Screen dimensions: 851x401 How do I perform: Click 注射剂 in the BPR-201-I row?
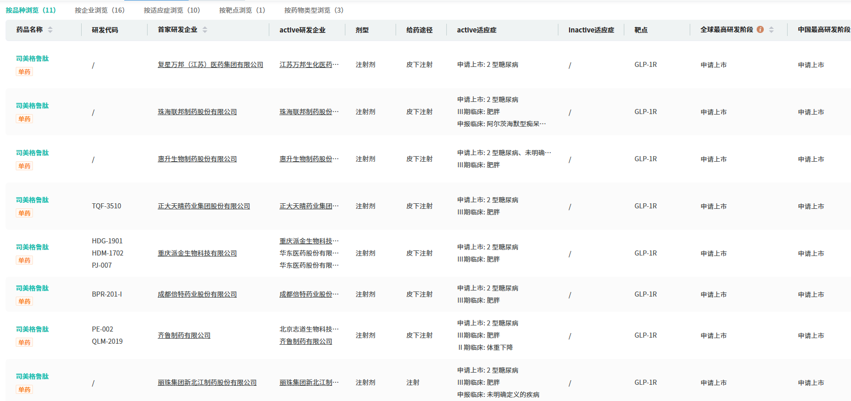coord(366,295)
